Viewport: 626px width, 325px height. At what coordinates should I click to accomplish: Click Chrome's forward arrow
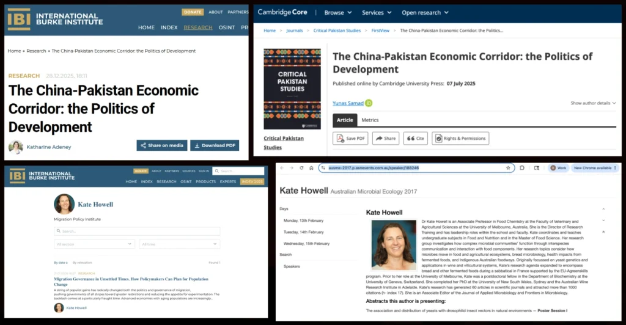(292, 168)
